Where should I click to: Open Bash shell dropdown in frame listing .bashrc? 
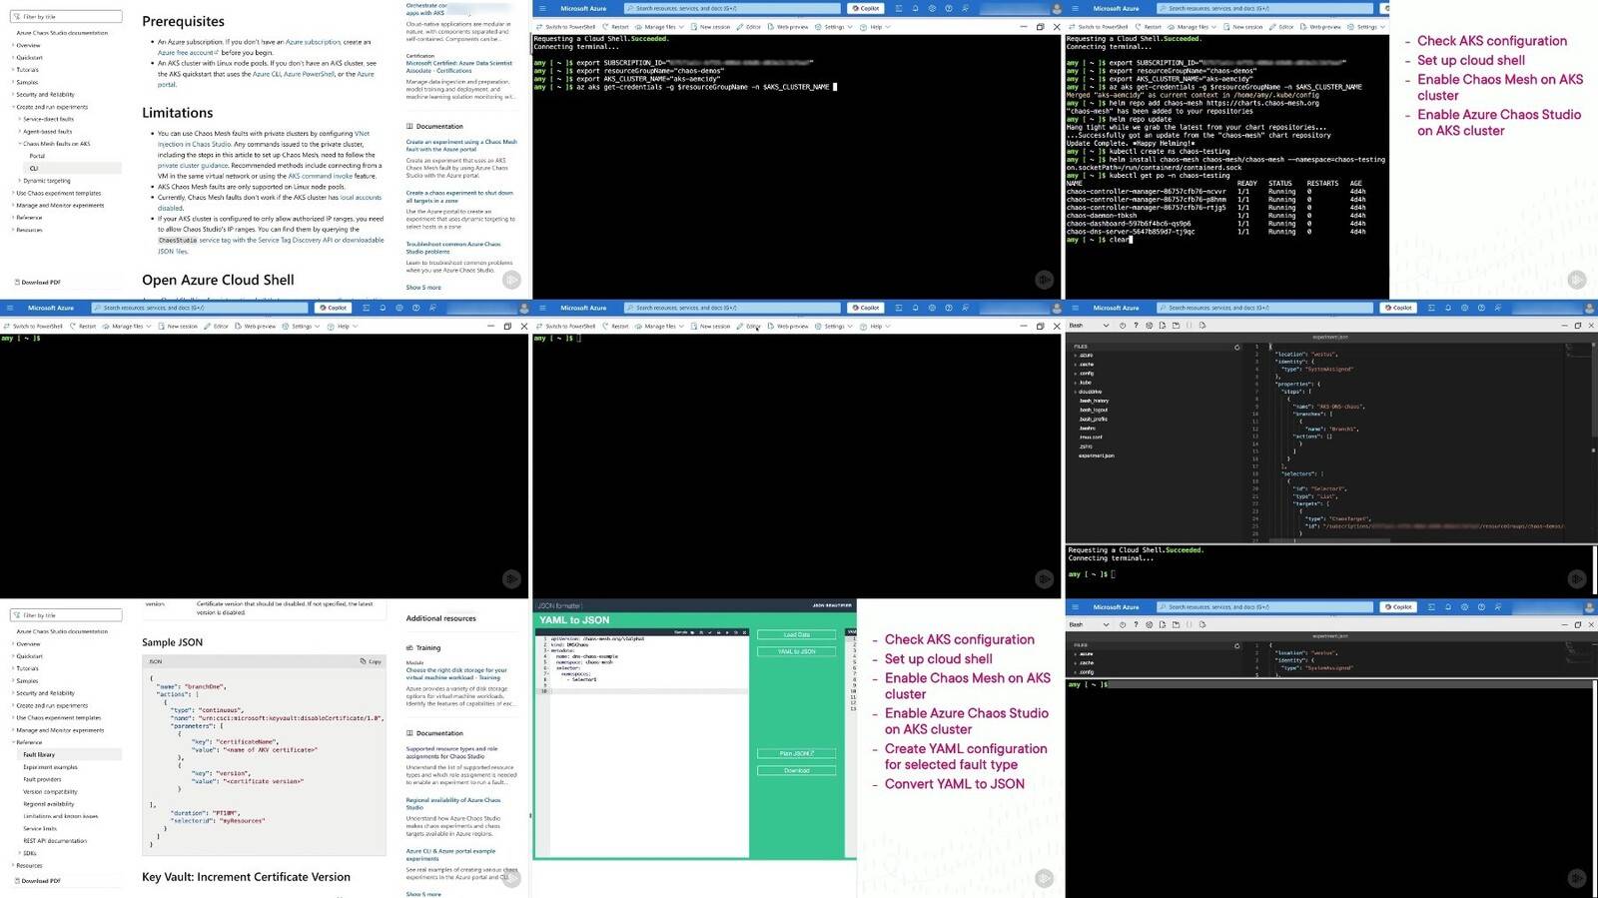tap(1089, 326)
